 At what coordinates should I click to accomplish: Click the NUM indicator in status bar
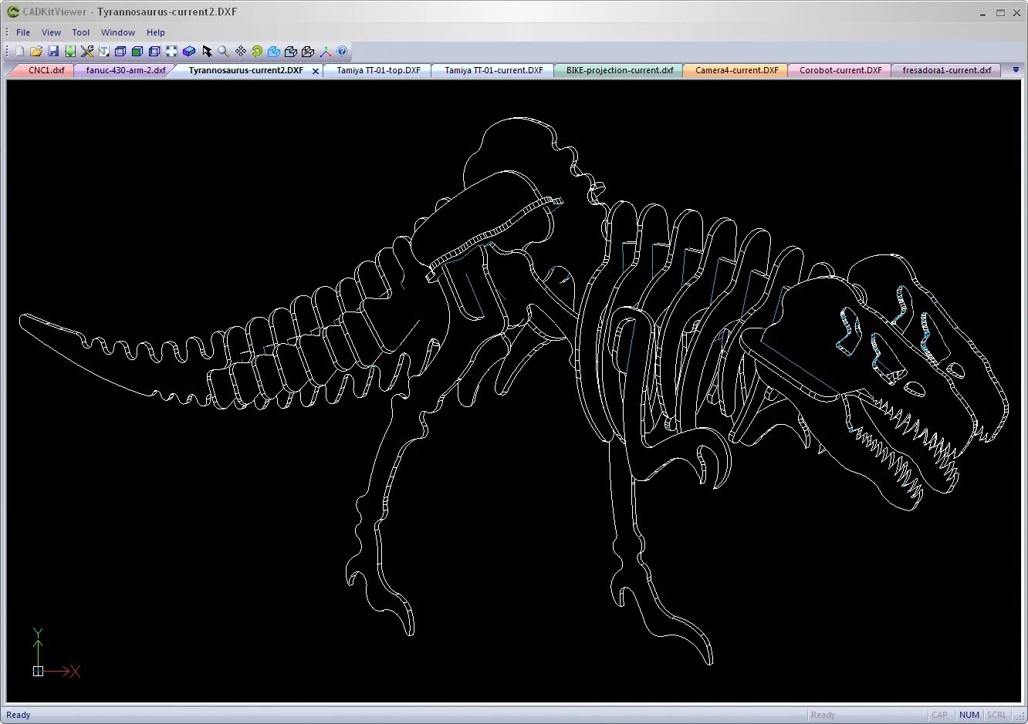pos(969,715)
